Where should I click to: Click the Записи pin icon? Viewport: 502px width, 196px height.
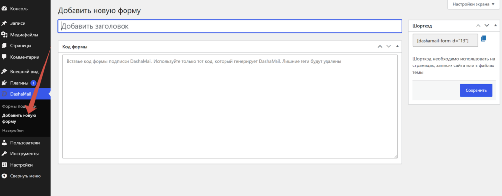(x=4, y=23)
